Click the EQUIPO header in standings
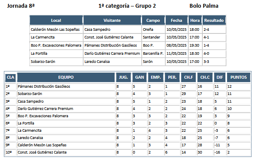Image resolution: width=255 pixels, height=160 pixels. pos(66,77)
